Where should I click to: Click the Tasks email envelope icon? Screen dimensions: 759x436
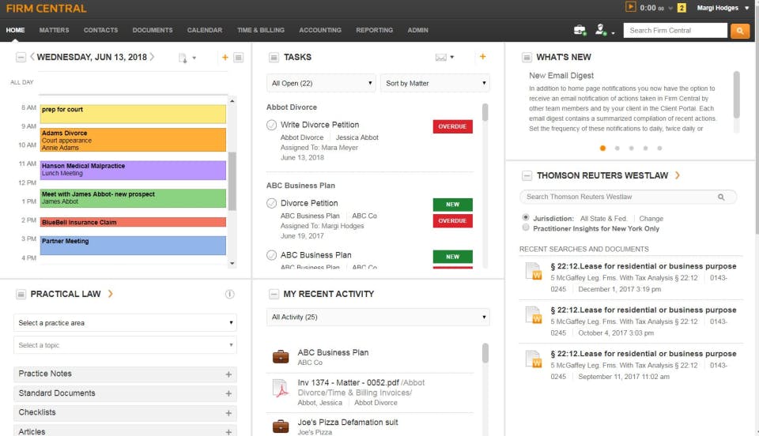click(441, 58)
